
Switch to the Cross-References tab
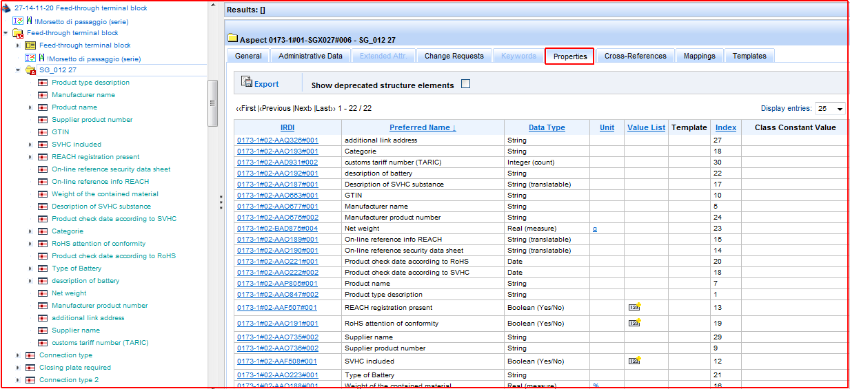point(635,56)
